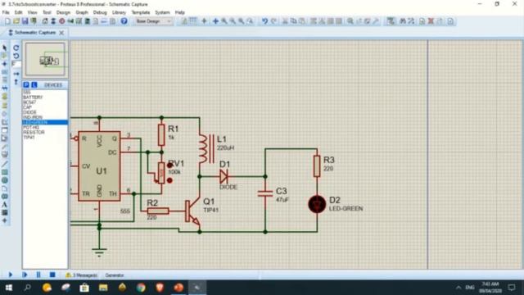Click the Rotate Clockwise icon
Viewport: 524px width, 295px height.
16,48
